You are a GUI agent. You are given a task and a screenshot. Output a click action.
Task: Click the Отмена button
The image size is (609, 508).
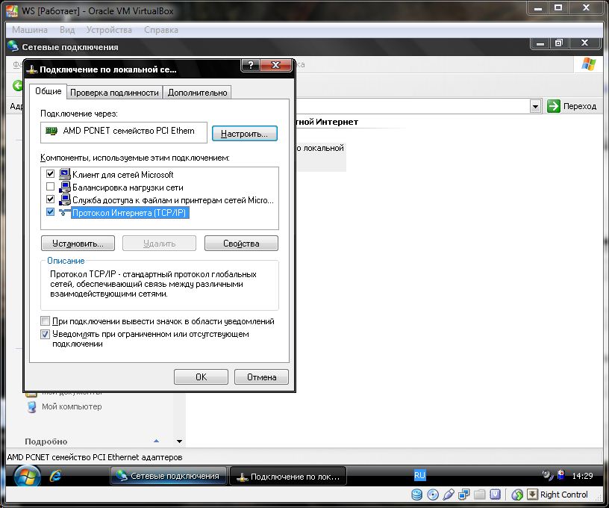point(261,377)
